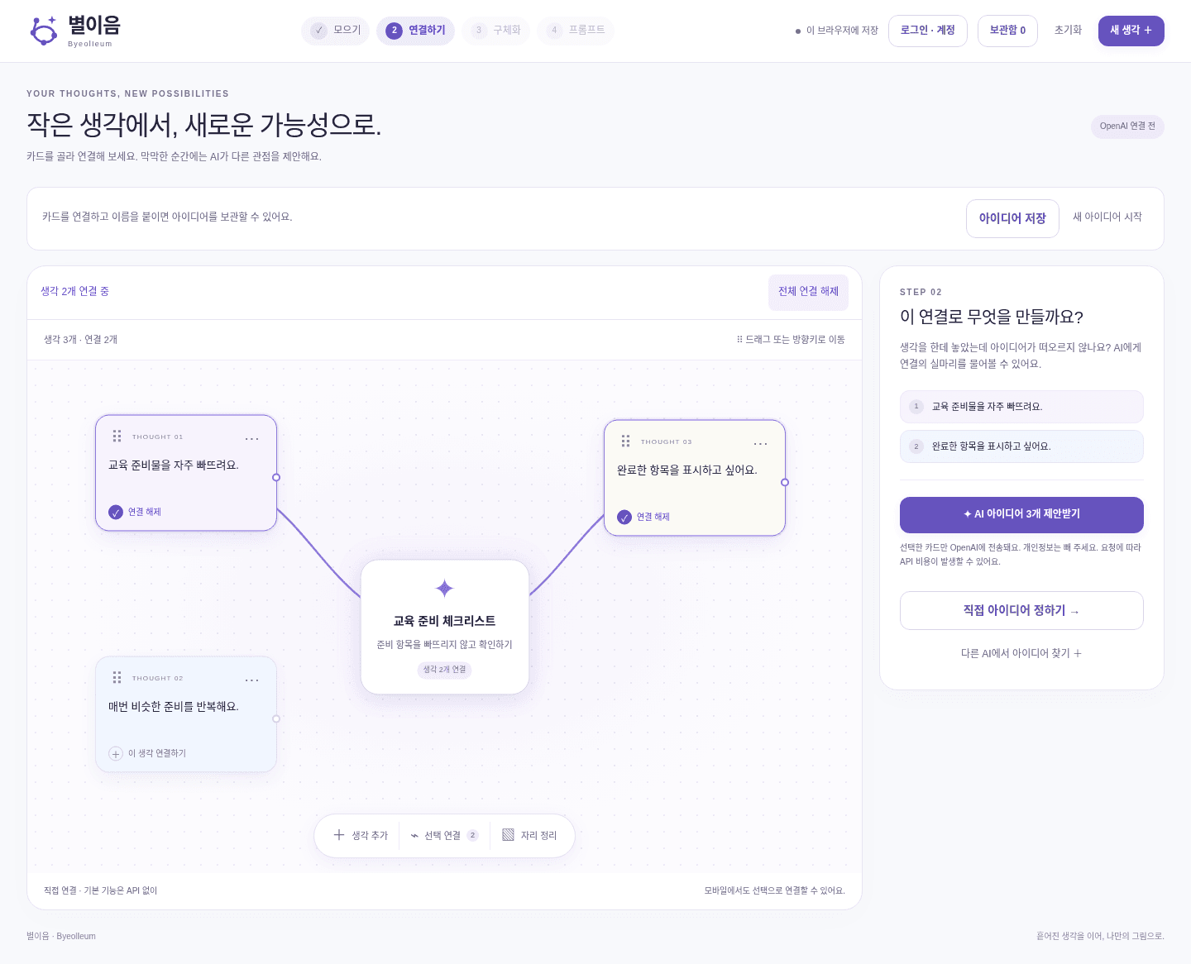This screenshot has height=964, width=1191.
Task: Go to the 구체화 step tab
Action: pyautogui.click(x=496, y=31)
